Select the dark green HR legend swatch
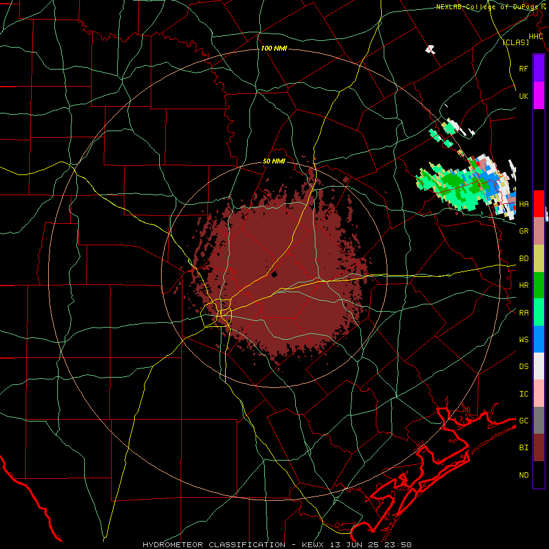The image size is (549, 549). [x=539, y=285]
